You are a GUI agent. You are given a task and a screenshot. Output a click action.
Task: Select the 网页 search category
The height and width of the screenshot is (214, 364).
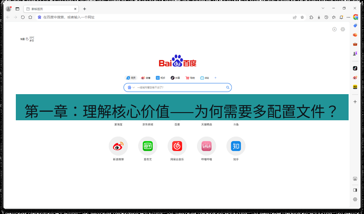pyautogui.click(x=131, y=78)
